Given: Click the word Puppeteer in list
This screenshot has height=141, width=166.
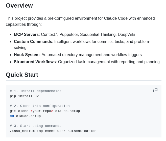Looking at the screenshot, I should (x=69, y=35).
